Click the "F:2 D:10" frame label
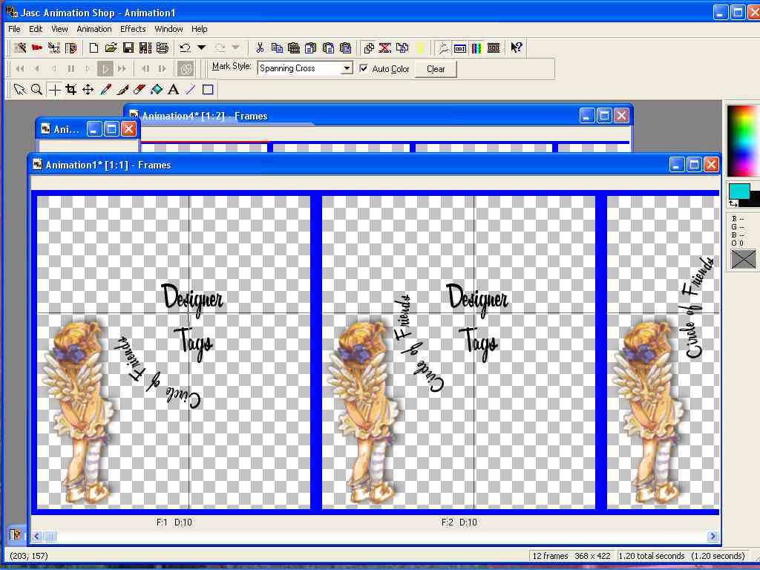Screen dimensions: 760x570 [x=459, y=522]
